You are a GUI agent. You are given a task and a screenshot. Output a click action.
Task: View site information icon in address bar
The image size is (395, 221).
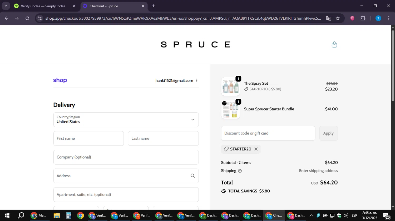(40, 18)
